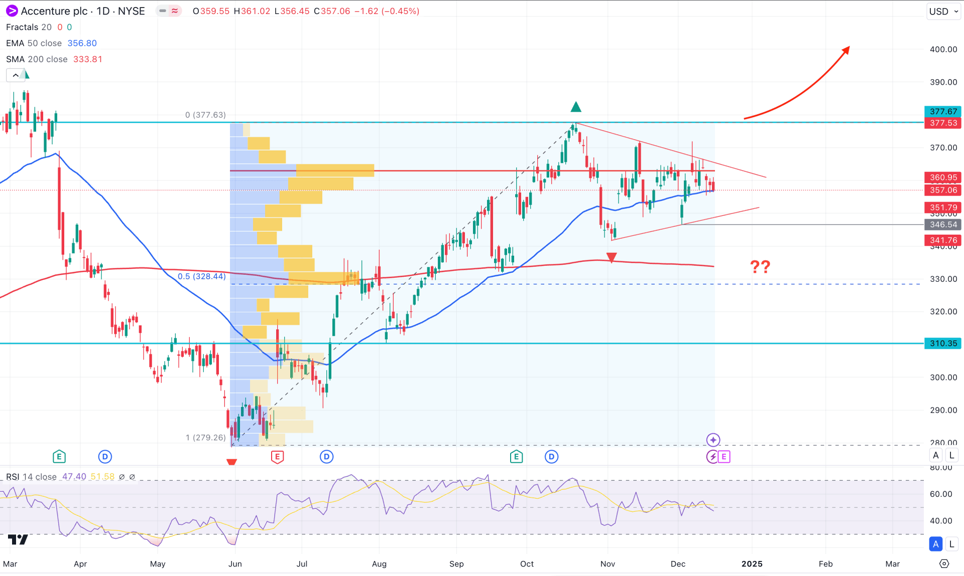Click the red ?? text annotation
This screenshot has width=964, height=576.
(760, 267)
